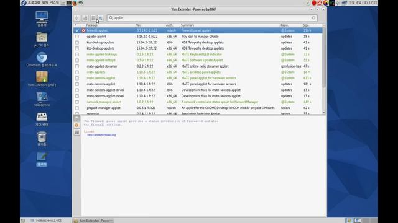Click the red X tray icon in top panel
The width and height of the screenshot is (398, 223).
point(320,3)
